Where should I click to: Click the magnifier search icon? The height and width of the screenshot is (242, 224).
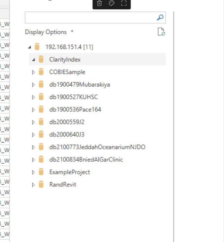click(x=160, y=17)
